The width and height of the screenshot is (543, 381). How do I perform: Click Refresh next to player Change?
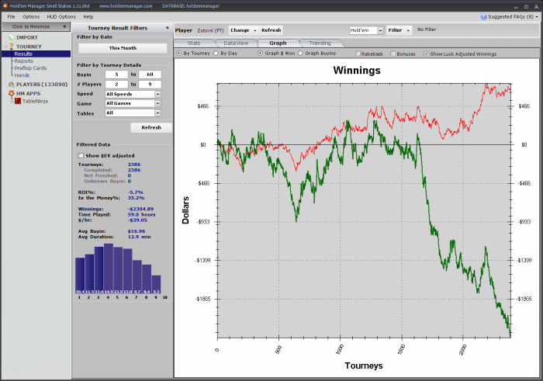click(271, 30)
